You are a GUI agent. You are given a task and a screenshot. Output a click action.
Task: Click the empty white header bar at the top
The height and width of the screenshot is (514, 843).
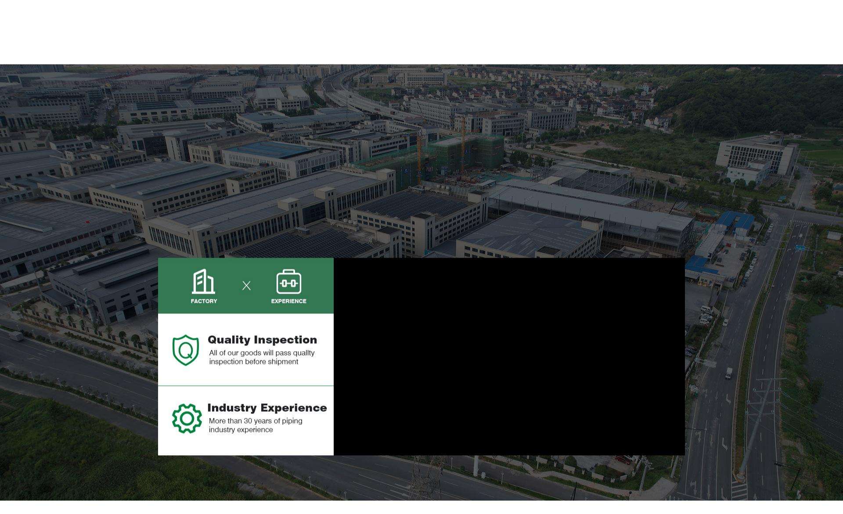421,31
